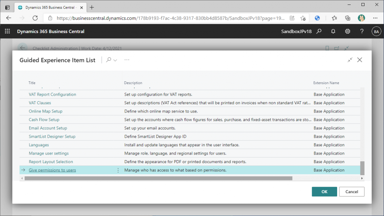Screen dimensions: 384x216
Task: Open browser app install icon in address bar
Action: [x=292, y=18]
